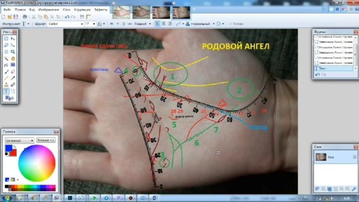Image resolution: width=359 pixels, height=202 pixels.
Task: Click the Undo arrow in toolbar
Action: tap(67, 17)
